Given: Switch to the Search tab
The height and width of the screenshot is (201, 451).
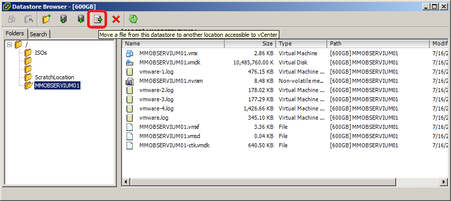Looking at the screenshot, I should pyautogui.click(x=38, y=34).
